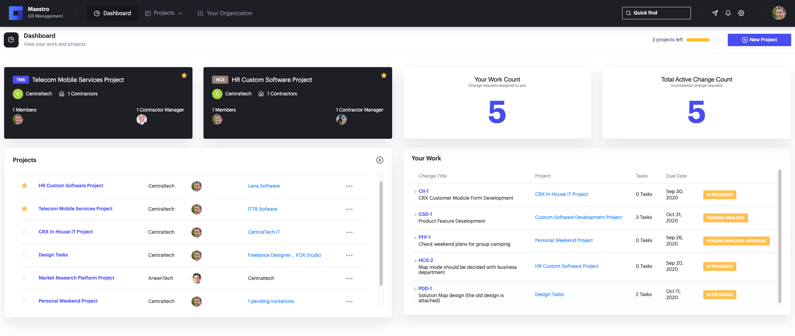The width and height of the screenshot is (795, 336).
Task: Click Market Research Platform row owner avatar
Action: 197,278
